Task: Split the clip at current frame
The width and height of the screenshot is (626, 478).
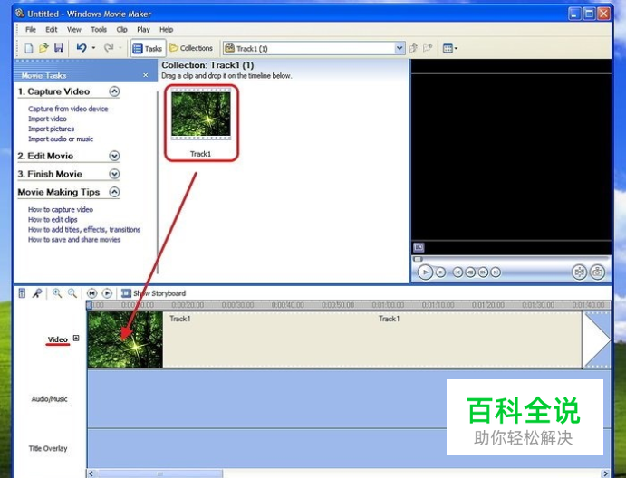Action: pyautogui.click(x=579, y=272)
